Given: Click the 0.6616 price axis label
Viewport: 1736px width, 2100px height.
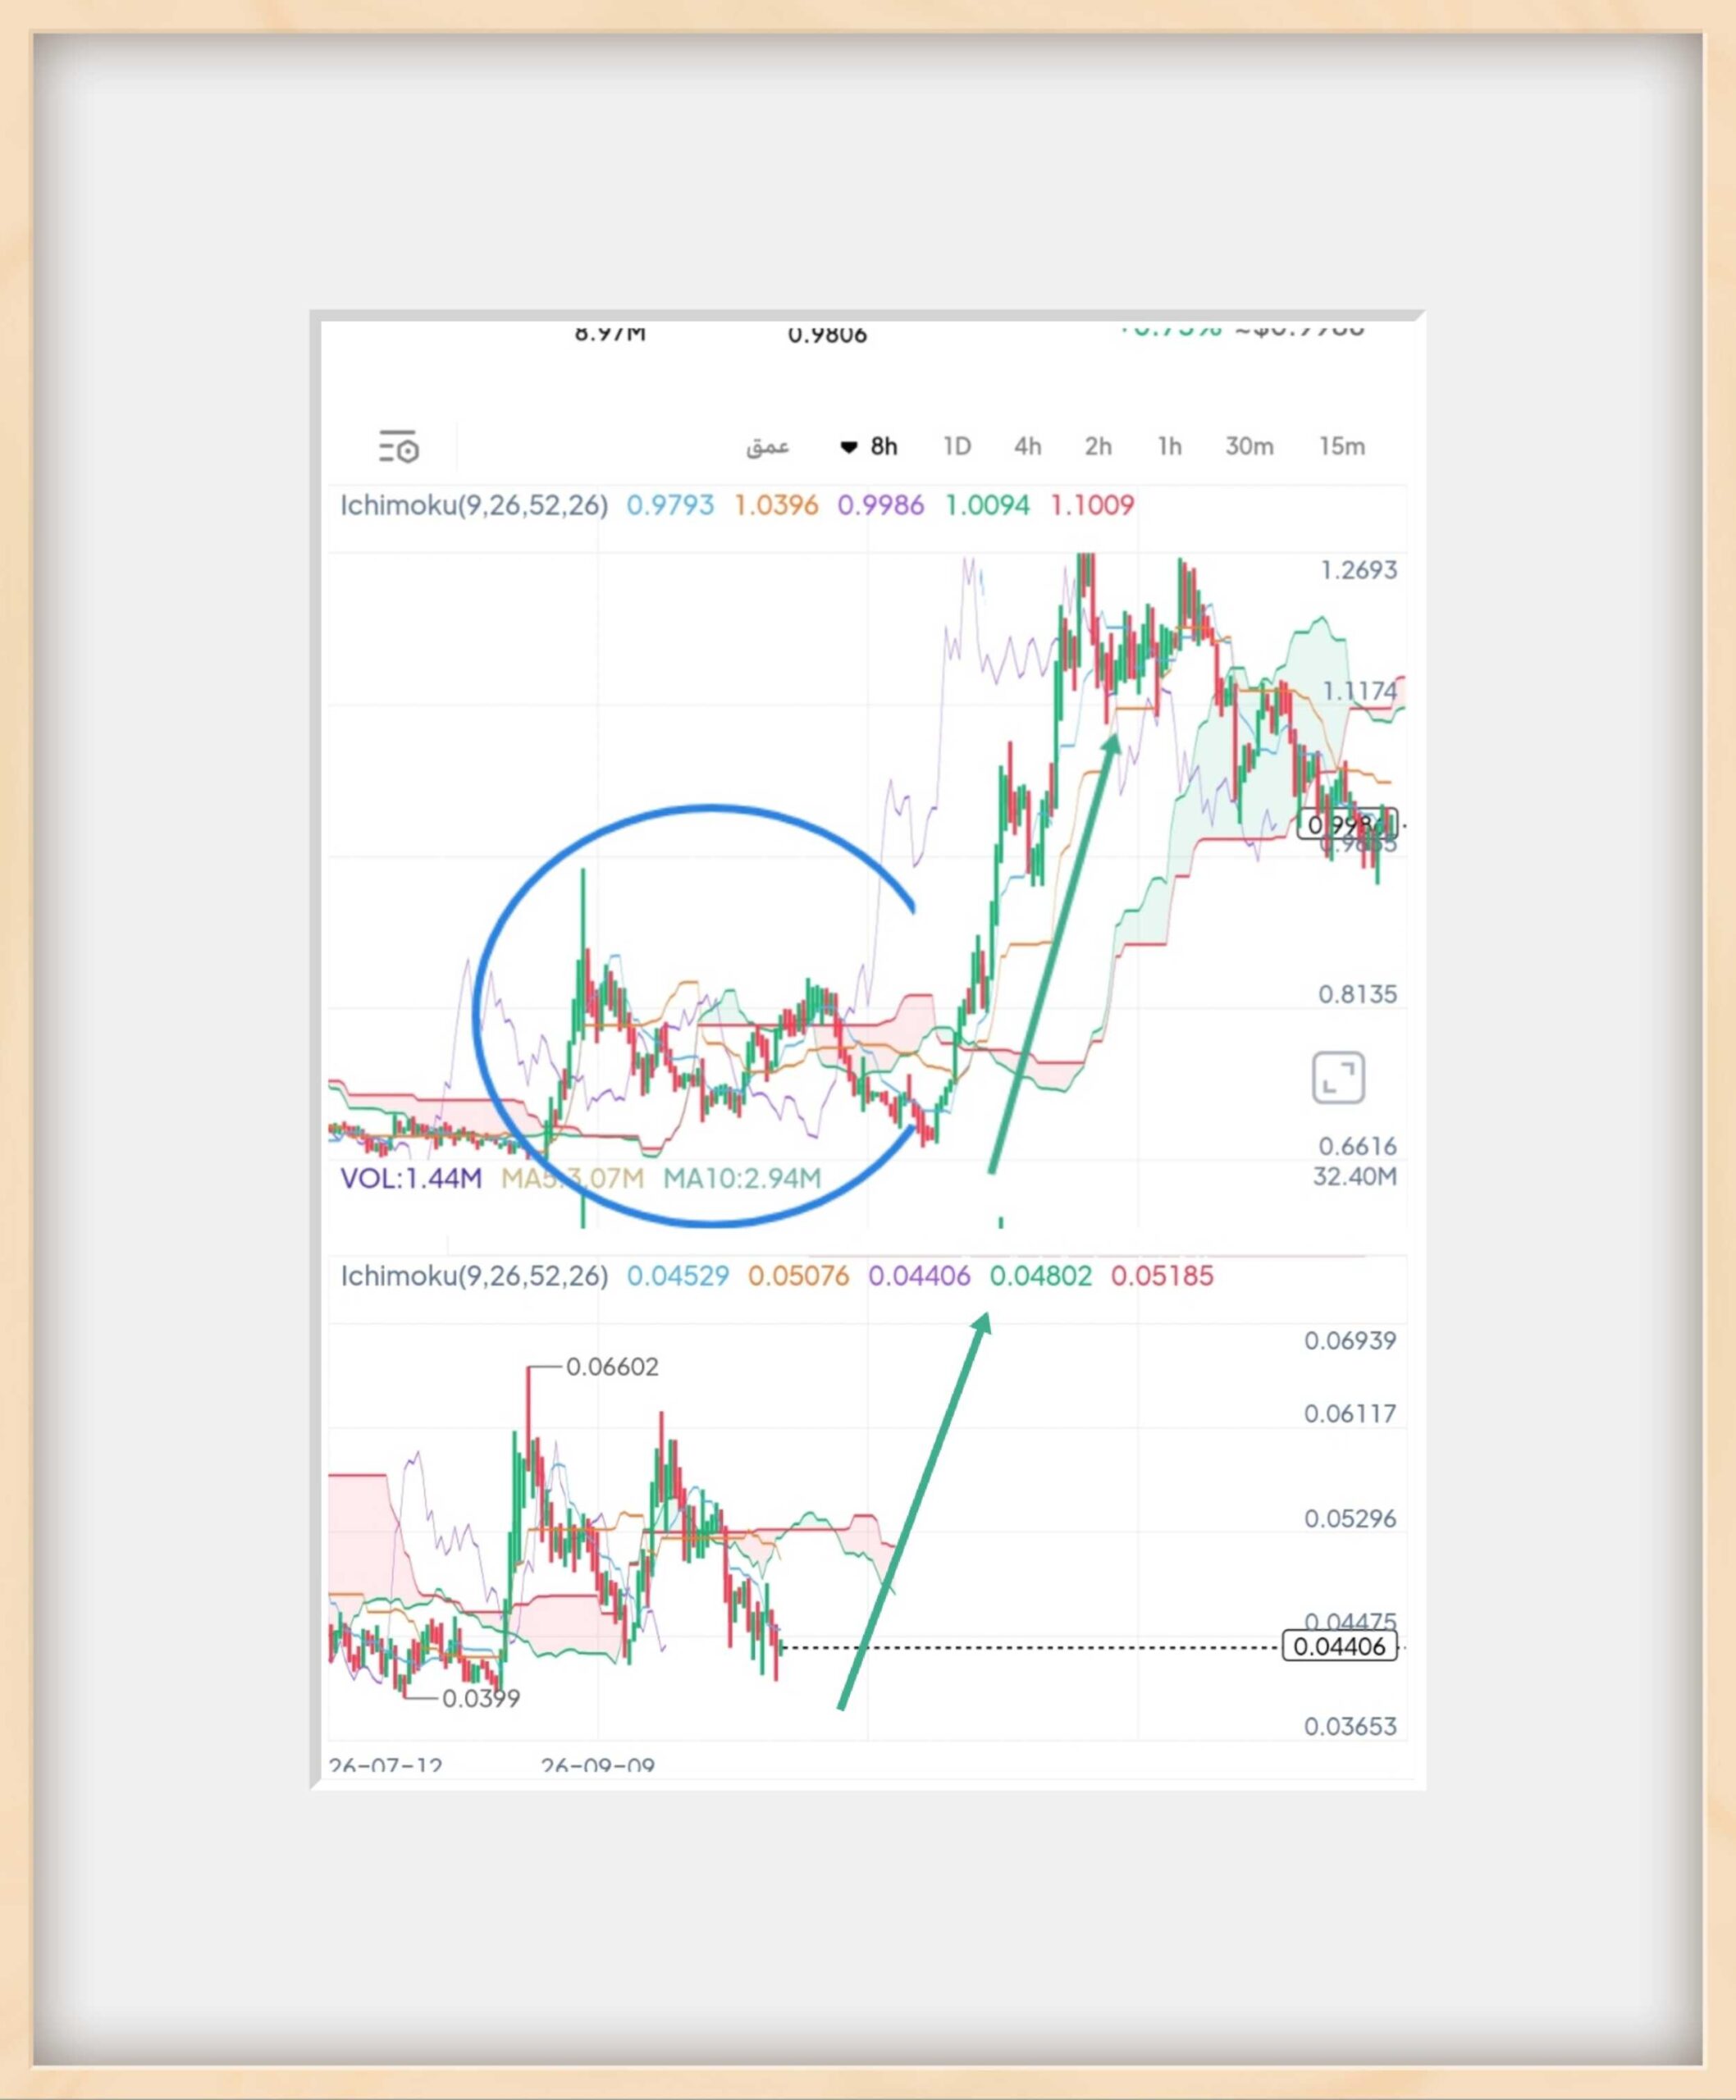Looking at the screenshot, I should click(1358, 1146).
